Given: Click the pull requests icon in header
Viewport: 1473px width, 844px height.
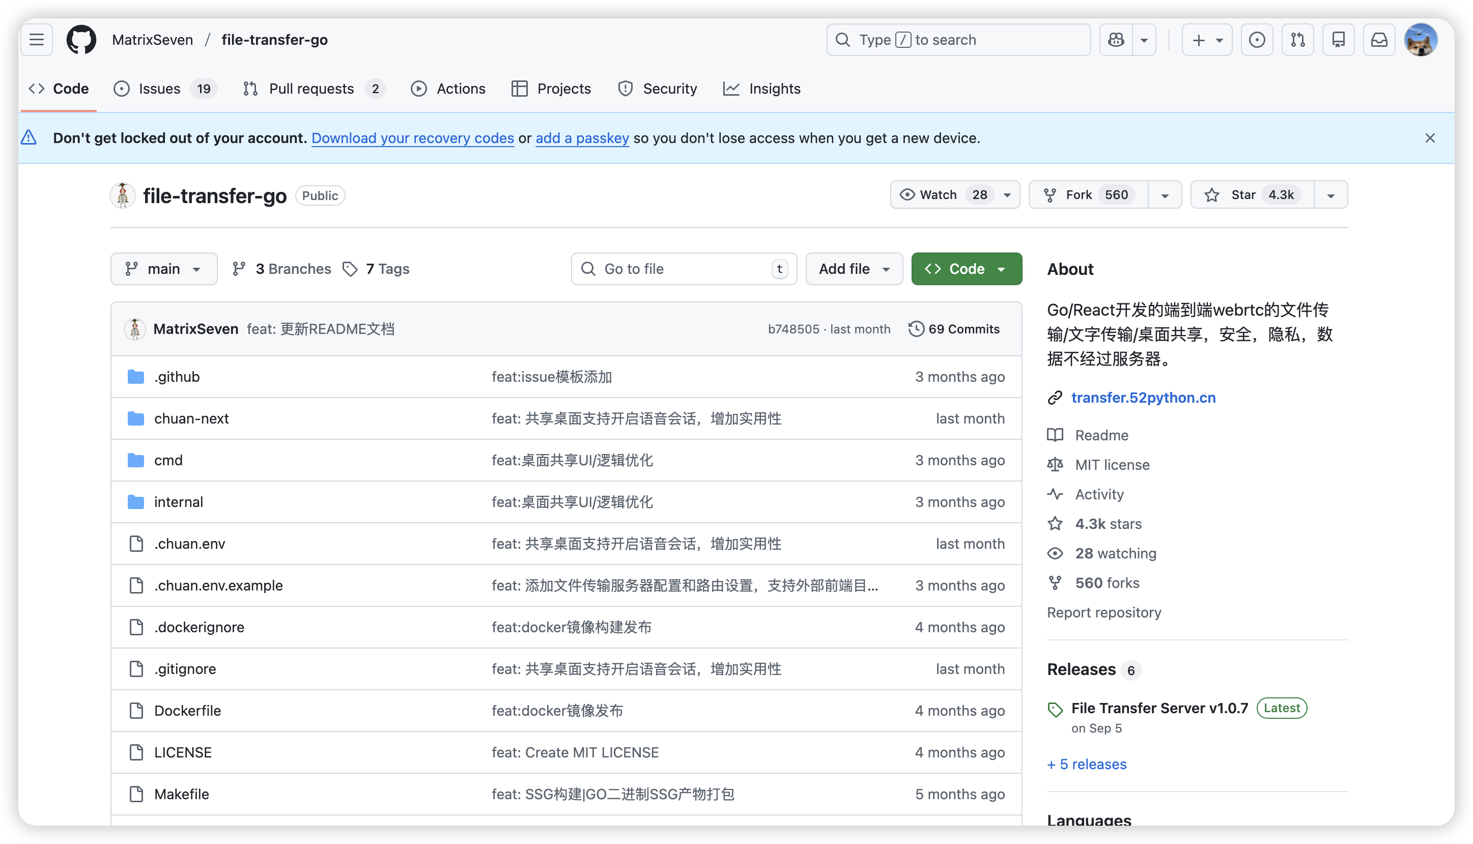Looking at the screenshot, I should pos(1298,39).
